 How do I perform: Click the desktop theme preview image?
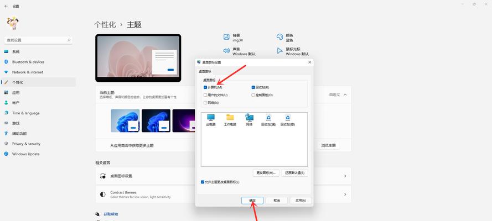click(138, 58)
